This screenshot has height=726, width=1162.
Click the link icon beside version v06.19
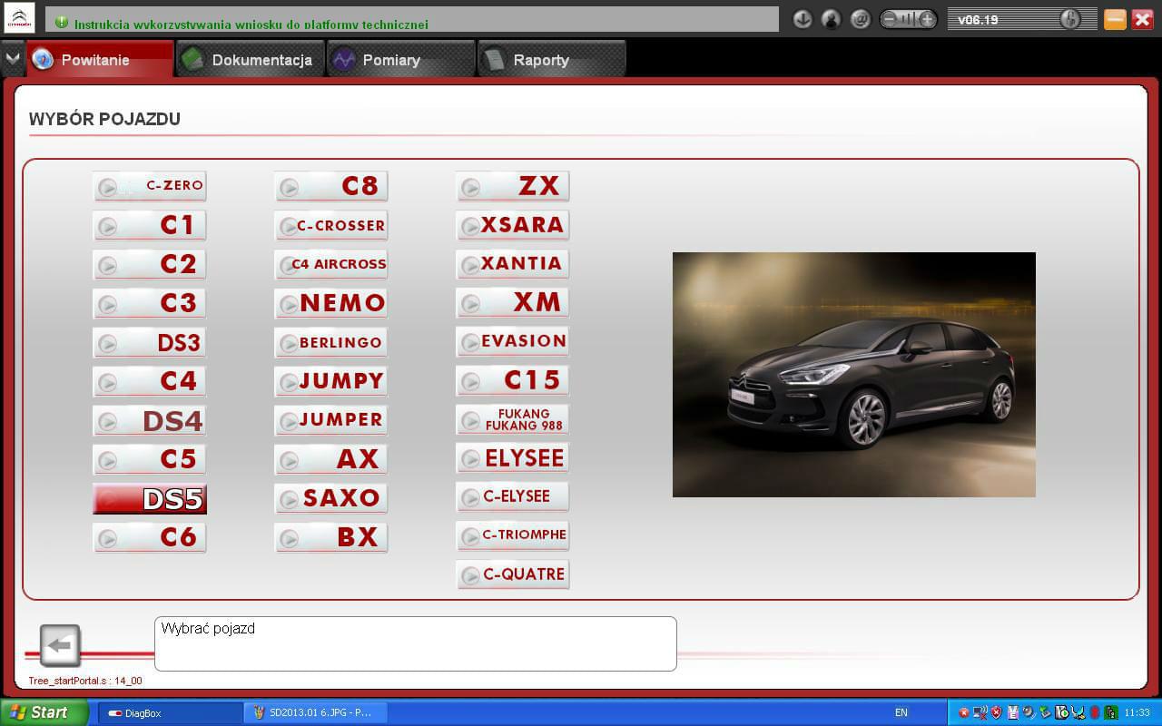(1070, 19)
